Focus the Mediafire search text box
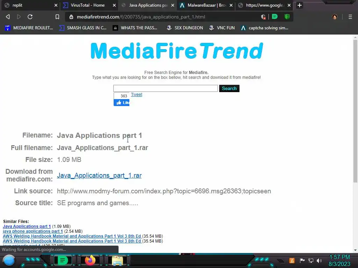This screenshot has width=358, height=268. click(165, 88)
